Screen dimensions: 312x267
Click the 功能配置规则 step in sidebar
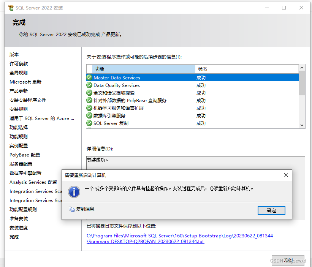[23, 210]
